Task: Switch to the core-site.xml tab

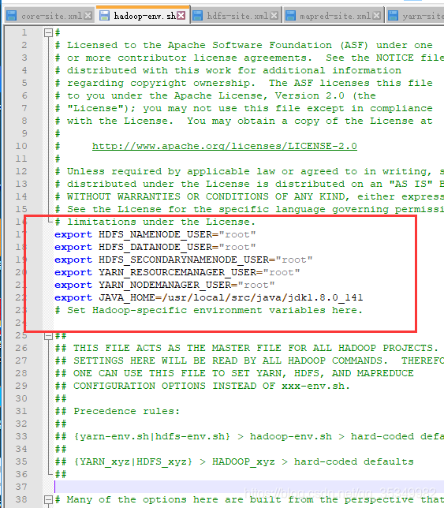Action: point(52,16)
